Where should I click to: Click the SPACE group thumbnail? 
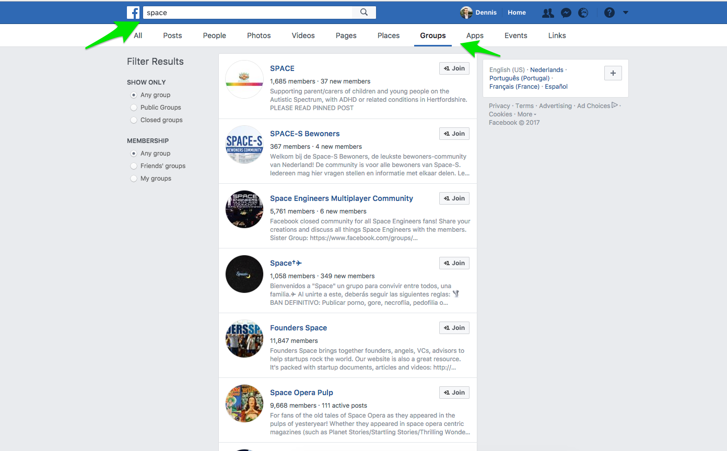pyautogui.click(x=244, y=79)
